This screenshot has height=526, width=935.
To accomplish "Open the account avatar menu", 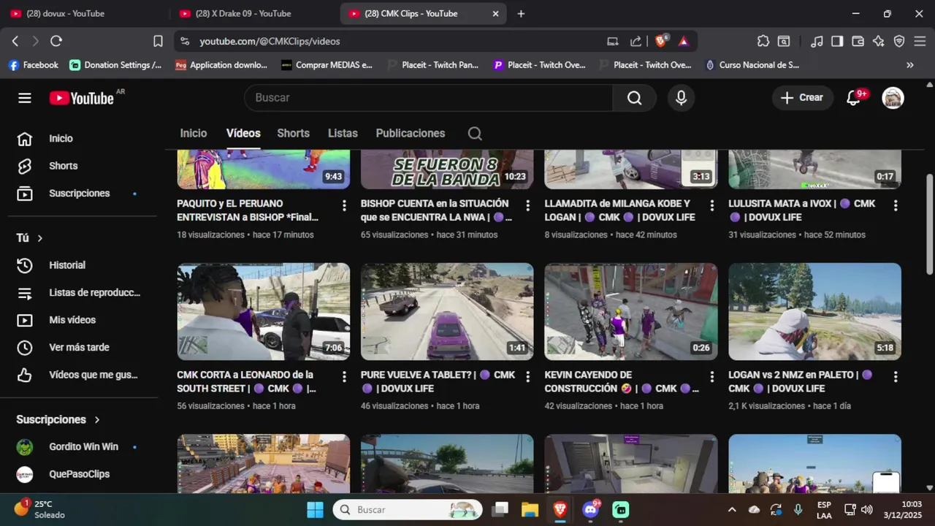I will tap(893, 98).
